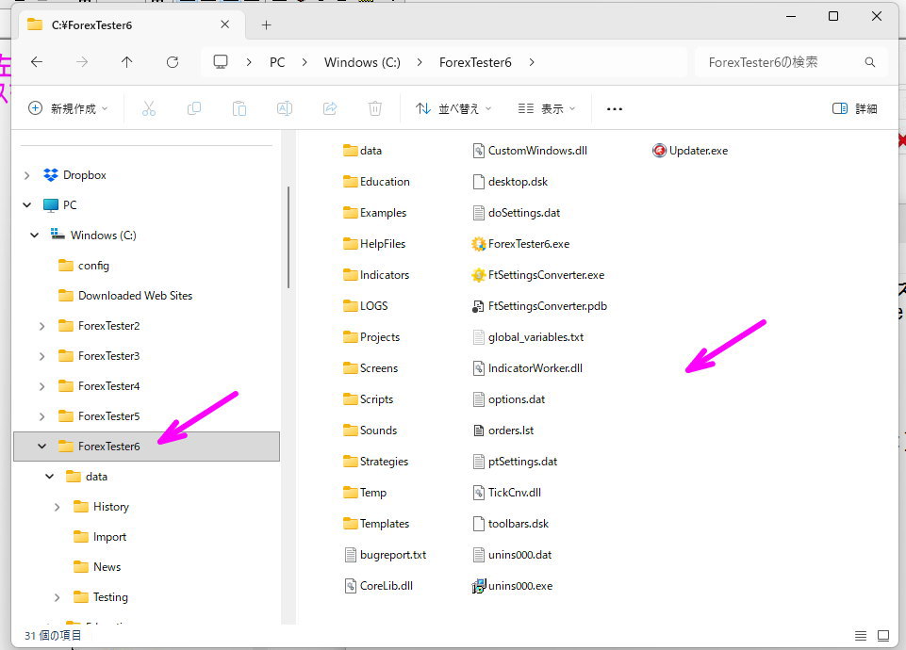Image resolution: width=906 pixels, height=650 pixels.
Task: Open more options ellipsis menu
Action: 614,109
